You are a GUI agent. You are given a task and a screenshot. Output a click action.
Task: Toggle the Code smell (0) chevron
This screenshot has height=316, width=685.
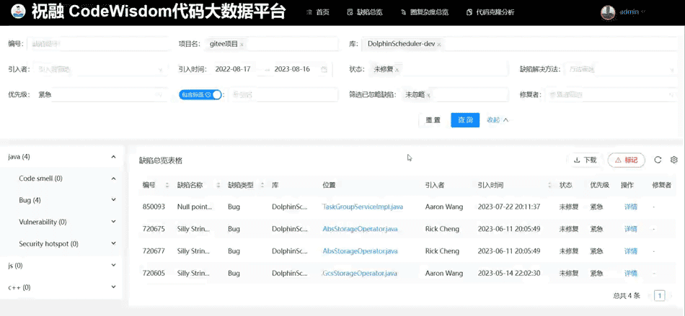click(114, 179)
